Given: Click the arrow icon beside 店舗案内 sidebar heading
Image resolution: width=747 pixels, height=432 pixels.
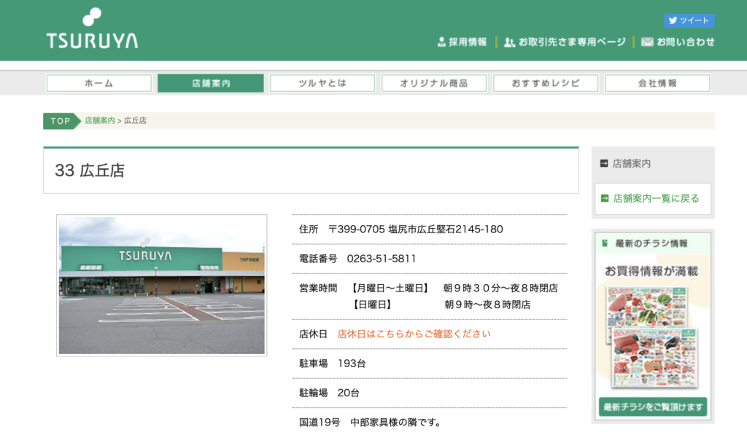Looking at the screenshot, I should (604, 163).
